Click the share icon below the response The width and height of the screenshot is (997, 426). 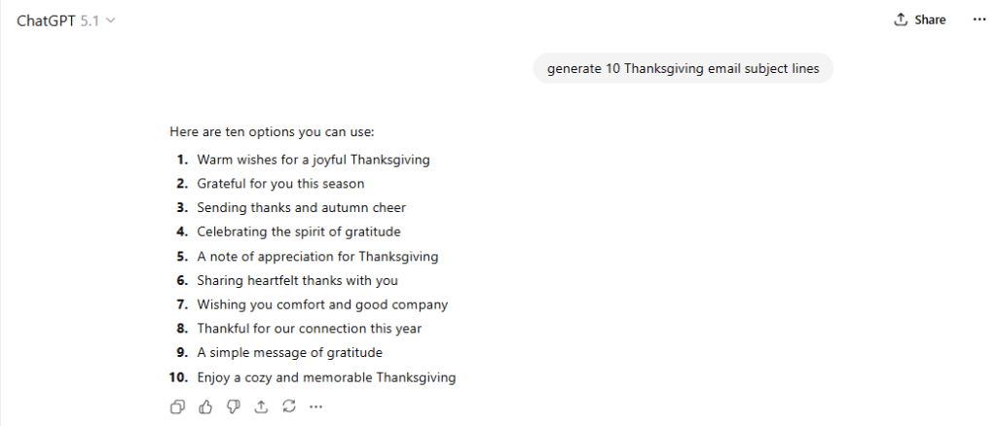tap(260, 407)
